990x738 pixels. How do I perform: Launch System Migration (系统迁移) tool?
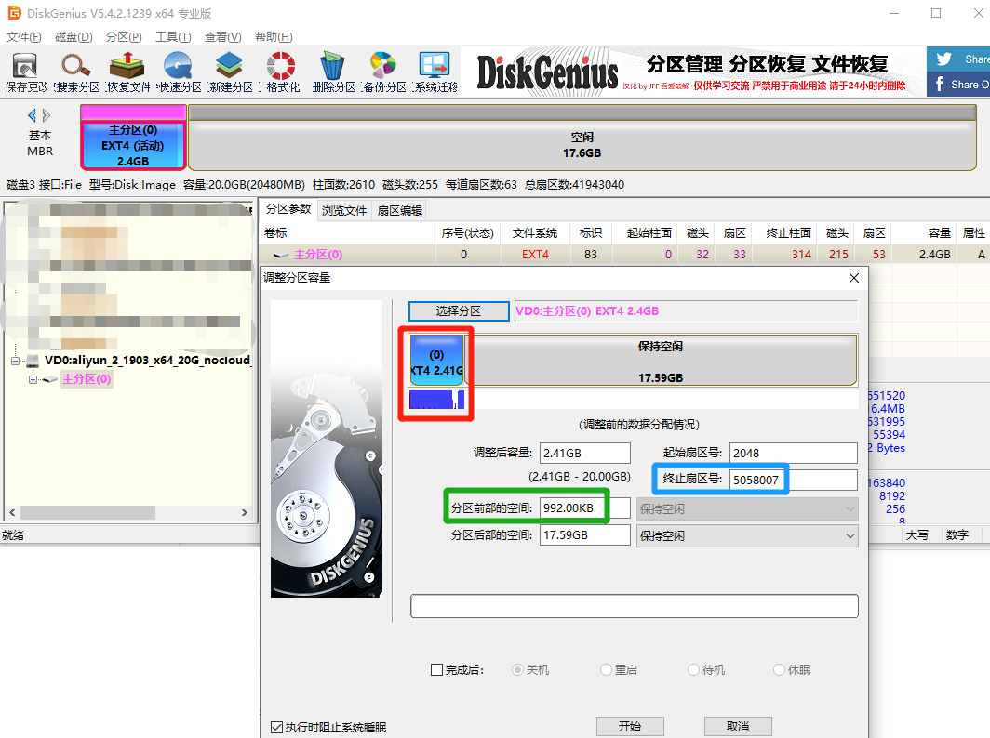pos(435,72)
